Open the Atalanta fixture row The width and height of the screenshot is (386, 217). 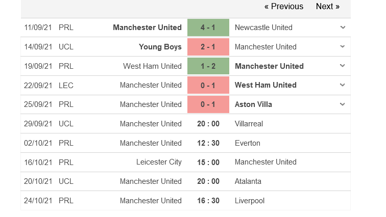click(186, 181)
